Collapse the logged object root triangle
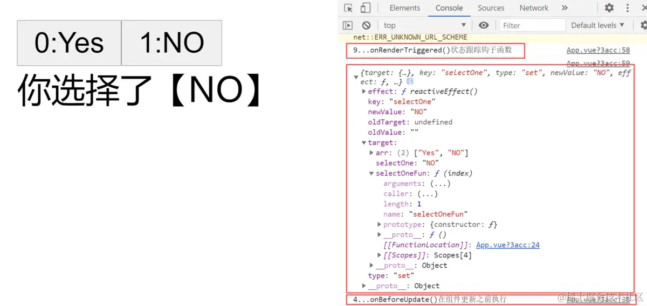This screenshot has height=306, width=647. pyautogui.click(x=356, y=77)
